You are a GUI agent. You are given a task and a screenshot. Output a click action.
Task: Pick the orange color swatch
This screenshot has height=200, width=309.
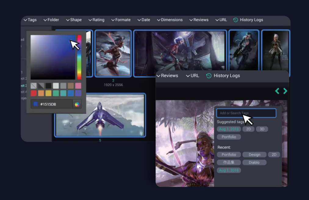(41, 93)
